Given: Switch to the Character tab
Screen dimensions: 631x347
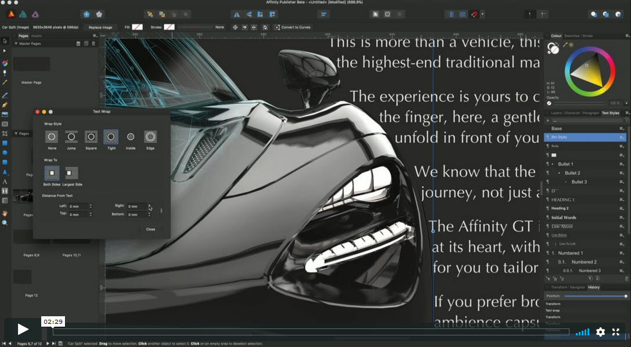Looking at the screenshot, I should (x=572, y=113).
